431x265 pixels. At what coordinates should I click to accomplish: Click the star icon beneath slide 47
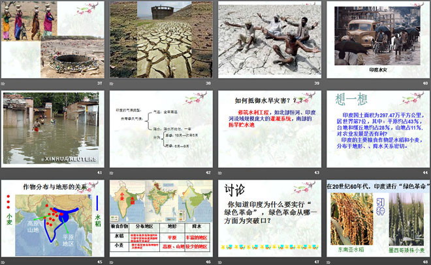220,261
